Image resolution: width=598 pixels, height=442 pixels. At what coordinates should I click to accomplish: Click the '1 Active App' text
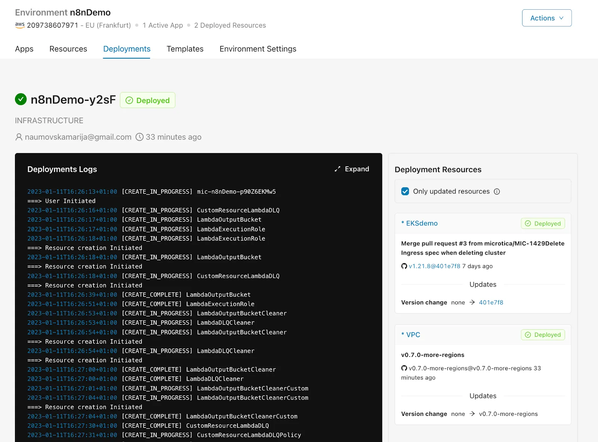coord(163,25)
